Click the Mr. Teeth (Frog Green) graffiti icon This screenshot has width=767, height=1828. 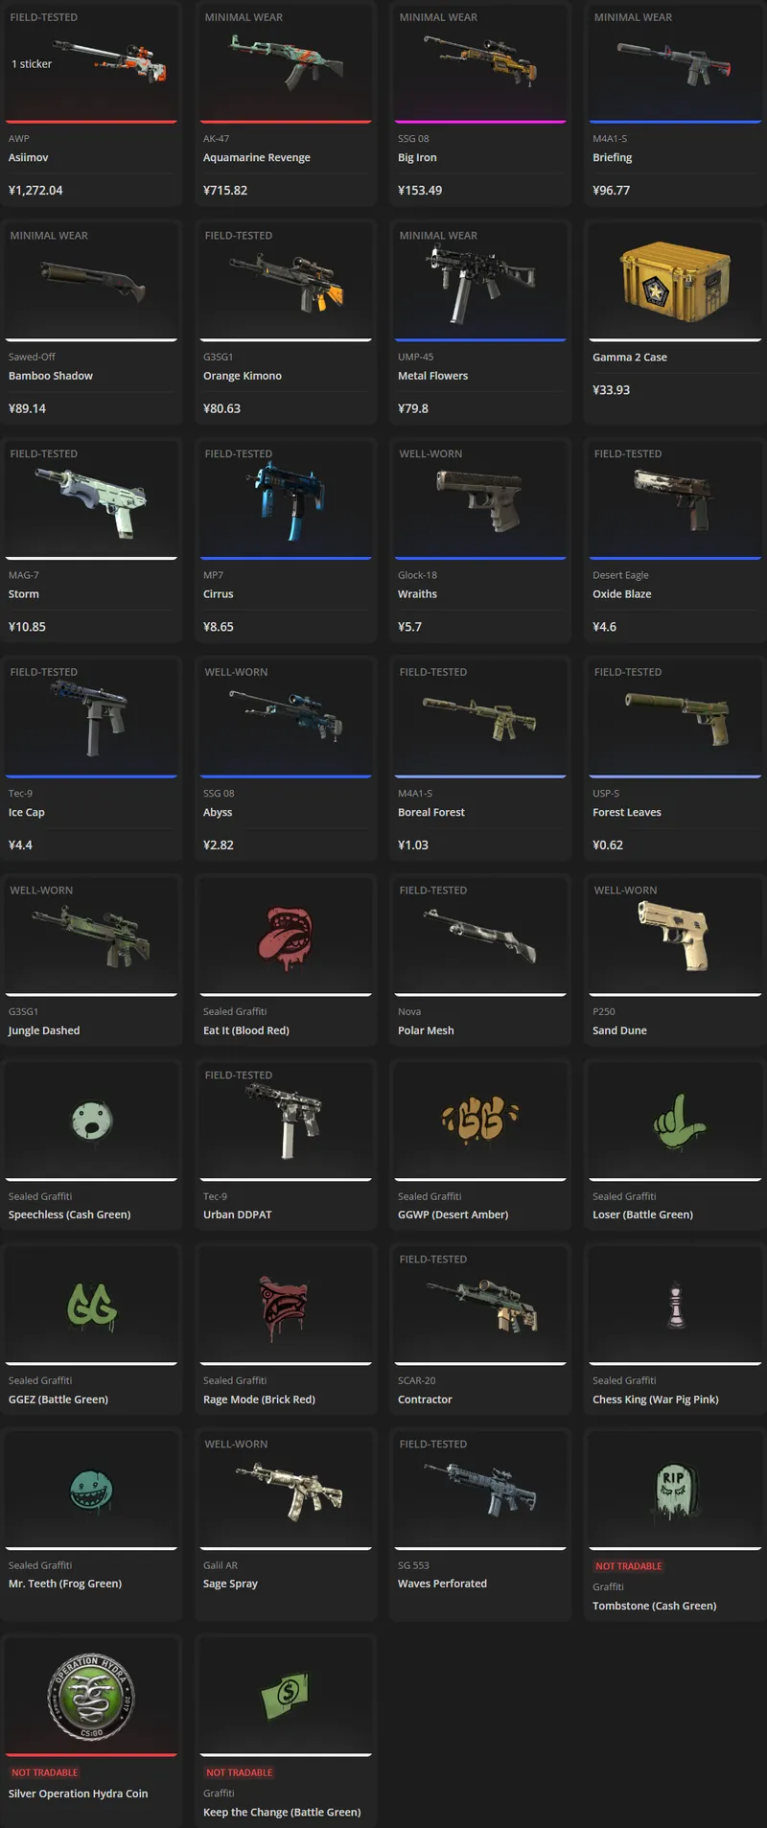tap(91, 1490)
